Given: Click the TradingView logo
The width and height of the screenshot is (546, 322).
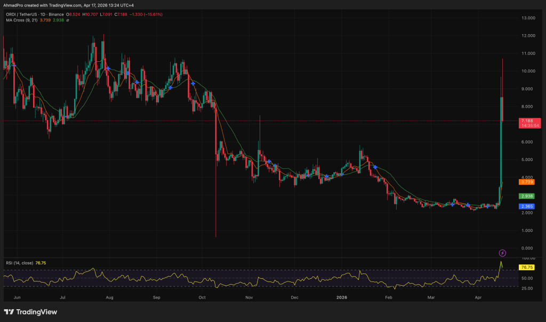Looking at the screenshot, I should pyautogui.click(x=32, y=312).
